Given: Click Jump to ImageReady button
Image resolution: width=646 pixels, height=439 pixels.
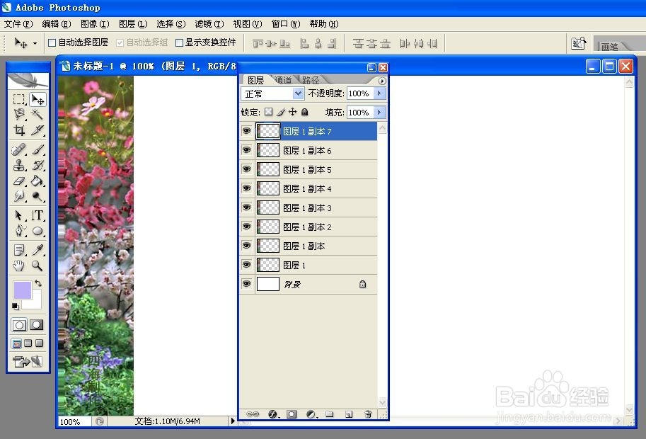Looking at the screenshot, I should coord(27,362).
